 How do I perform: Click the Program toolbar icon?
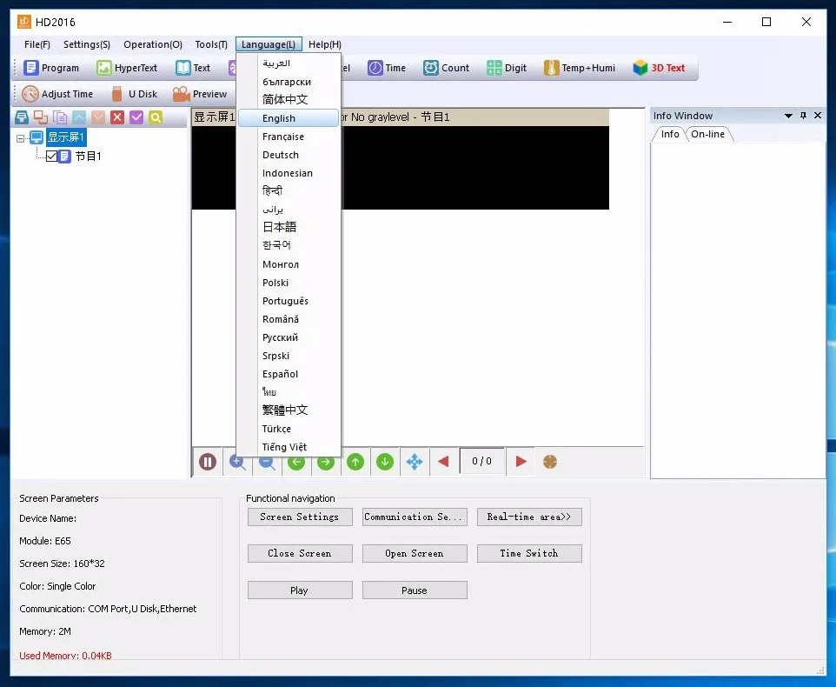(x=51, y=68)
